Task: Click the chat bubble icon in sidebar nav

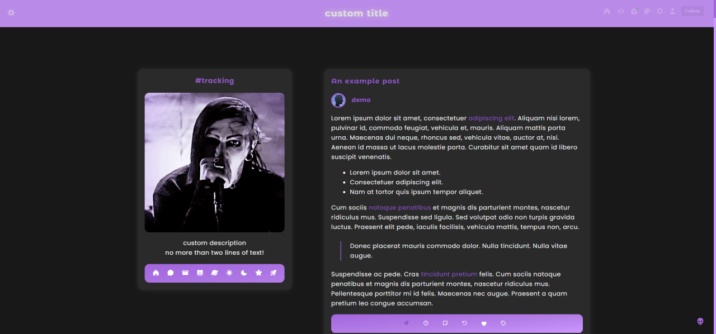Action: [171, 273]
